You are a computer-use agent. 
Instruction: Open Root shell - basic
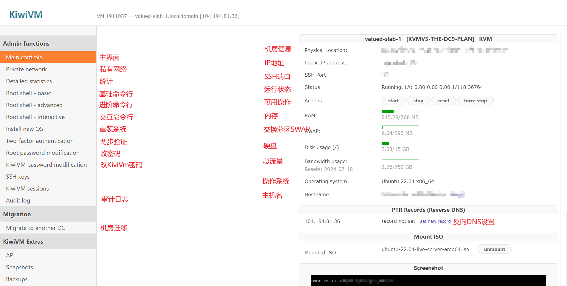(28, 93)
